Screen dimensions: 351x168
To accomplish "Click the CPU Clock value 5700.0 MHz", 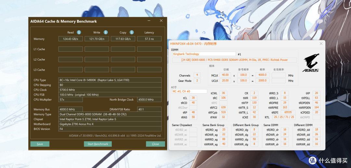I will click(110, 90).
